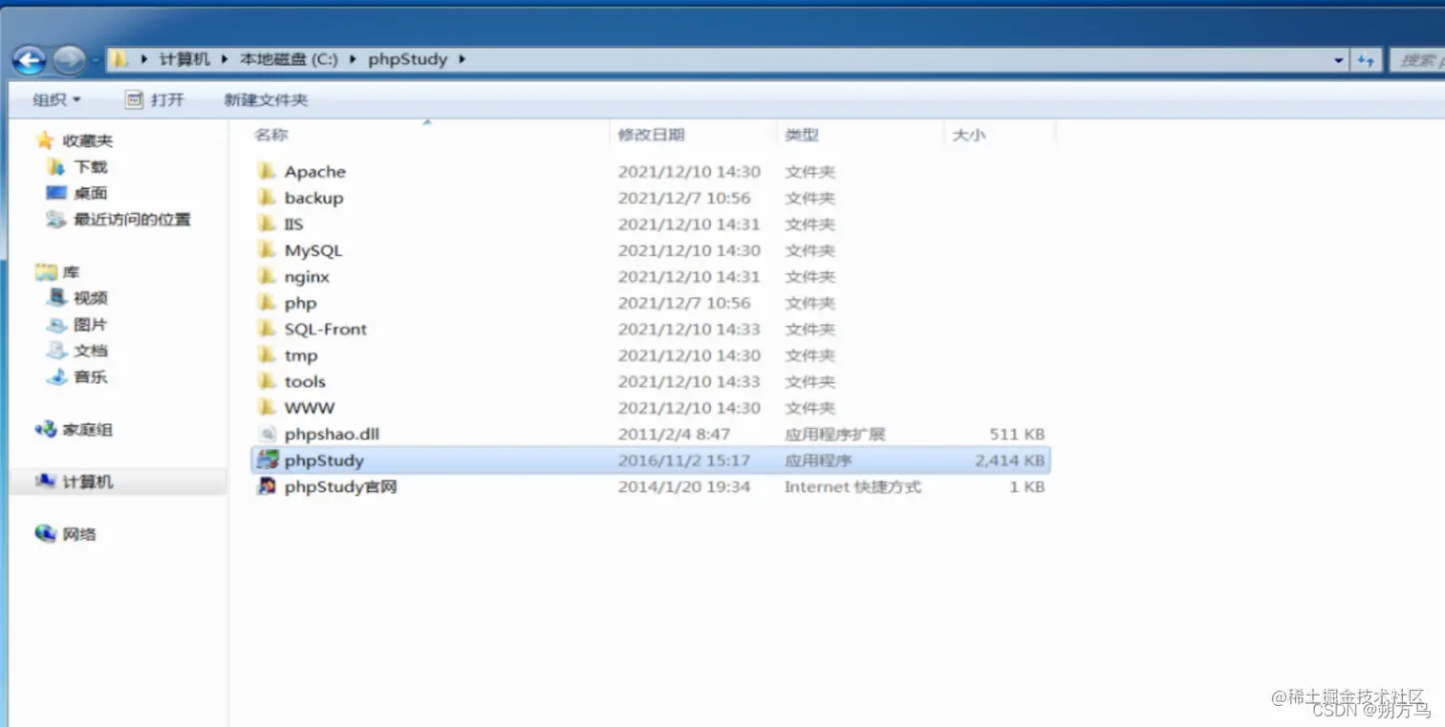This screenshot has height=727, width=1445.
Task: Click the phpshao.dll file name
Action: coord(332,434)
